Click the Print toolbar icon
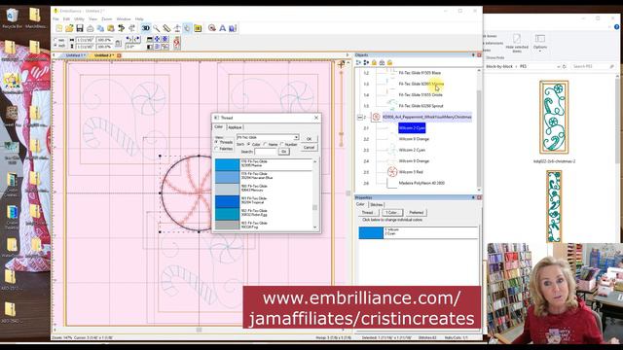 click(x=91, y=28)
